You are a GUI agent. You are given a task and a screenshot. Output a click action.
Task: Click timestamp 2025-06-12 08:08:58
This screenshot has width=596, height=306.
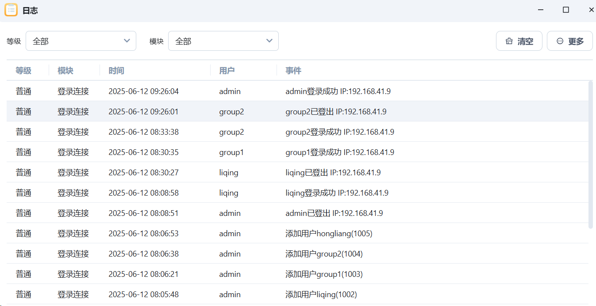tap(143, 193)
